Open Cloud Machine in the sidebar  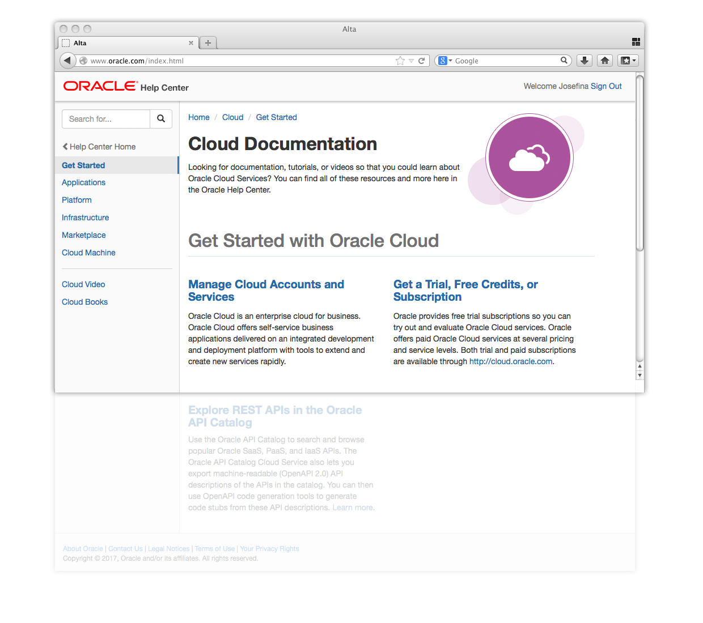(88, 253)
